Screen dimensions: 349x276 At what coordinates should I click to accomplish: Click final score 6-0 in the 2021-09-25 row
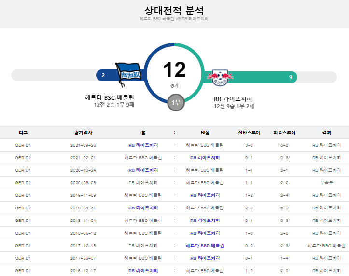pyautogui.click(x=284, y=145)
